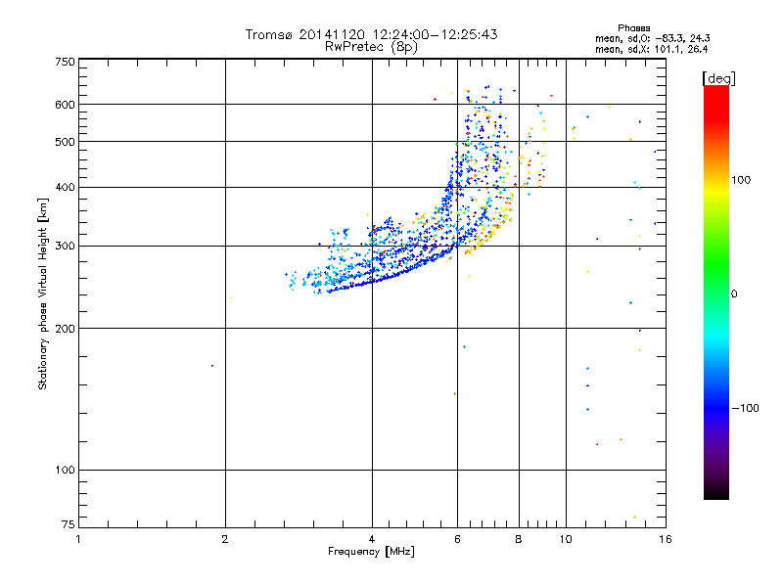Screen dimensions: 783x587
Task: Click the y-axis tick label '500'
Action: [65, 142]
